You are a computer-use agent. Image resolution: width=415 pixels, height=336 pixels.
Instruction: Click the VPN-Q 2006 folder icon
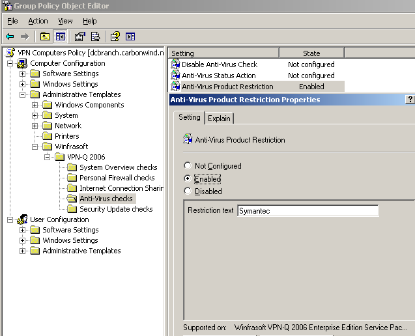point(60,157)
